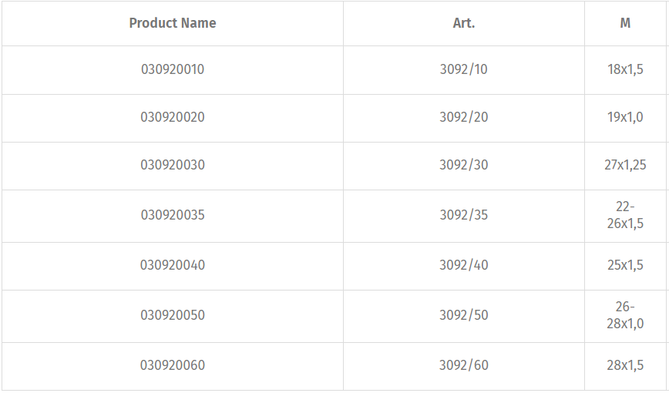
Task: Click article number 3092/20
Action: (x=464, y=117)
